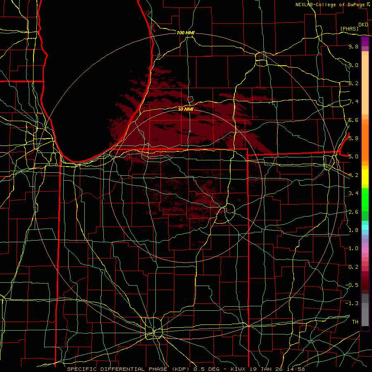Viewport: 372px width, 372px height.
Task: Click the NEXLAB-College of DuPage credit text
Action: tap(331, 5)
